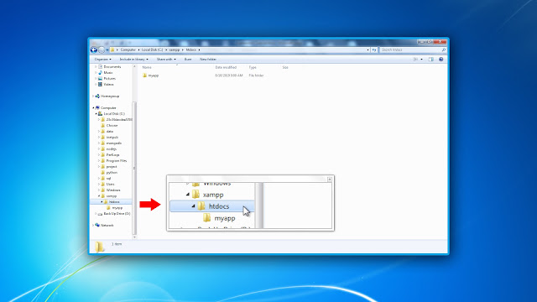Click the myapp date modified value
Viewport: 537px width, 302px height.
tap(229, 75)
